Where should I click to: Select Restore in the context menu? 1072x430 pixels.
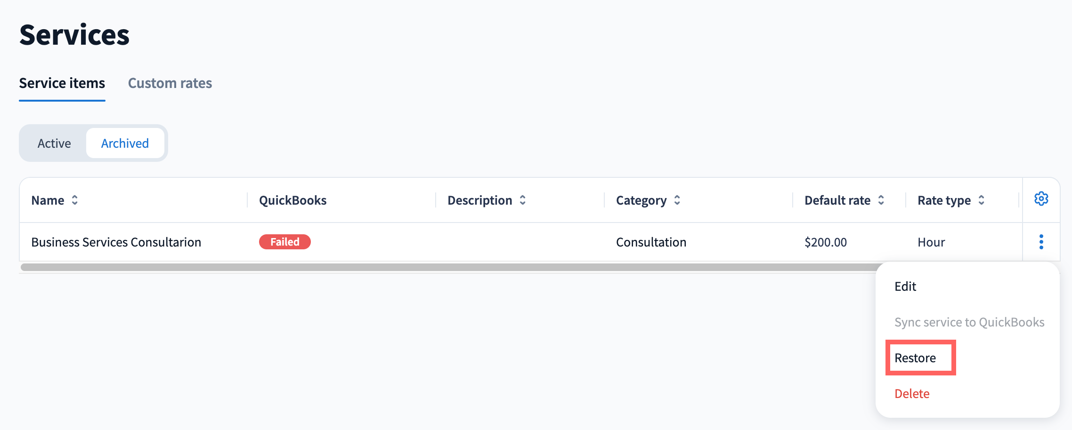click(915, 358)
